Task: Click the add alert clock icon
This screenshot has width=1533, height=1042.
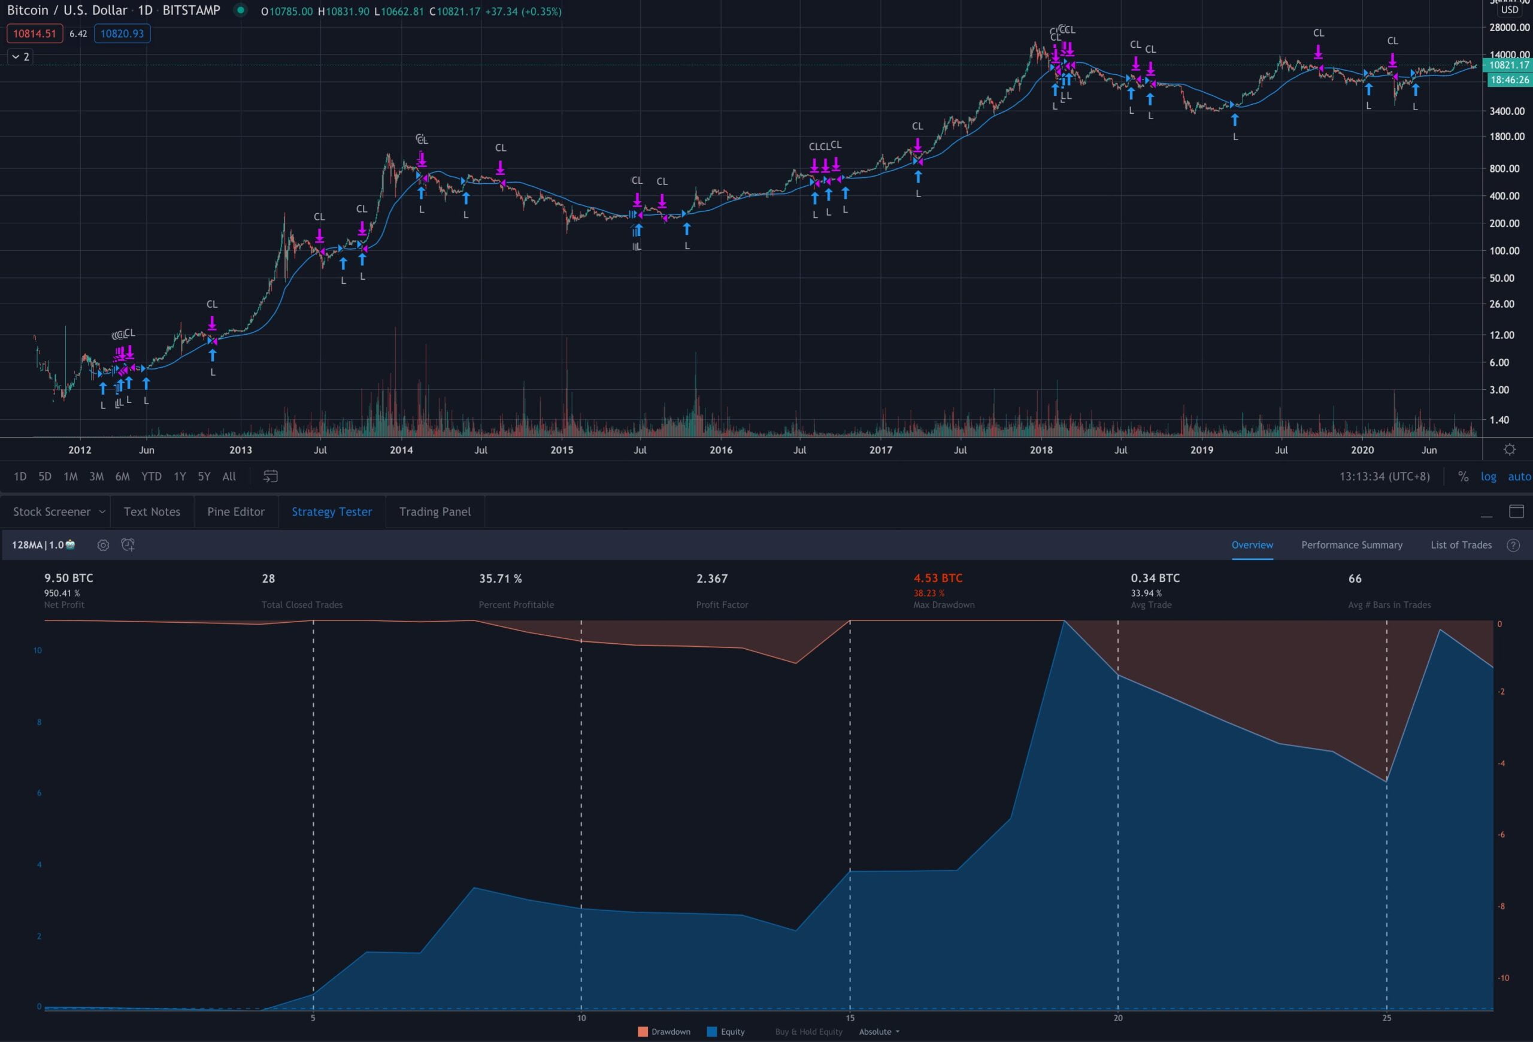Action: point(128,545)
